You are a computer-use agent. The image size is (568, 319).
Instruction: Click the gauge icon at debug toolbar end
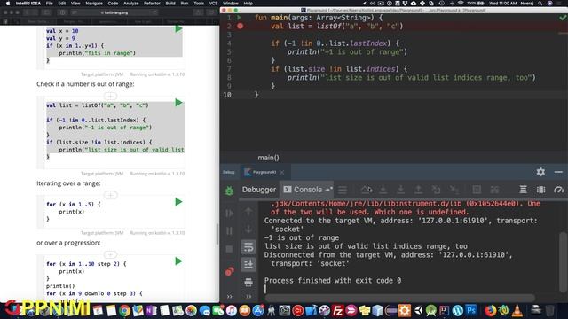click(x=558, y=190)
